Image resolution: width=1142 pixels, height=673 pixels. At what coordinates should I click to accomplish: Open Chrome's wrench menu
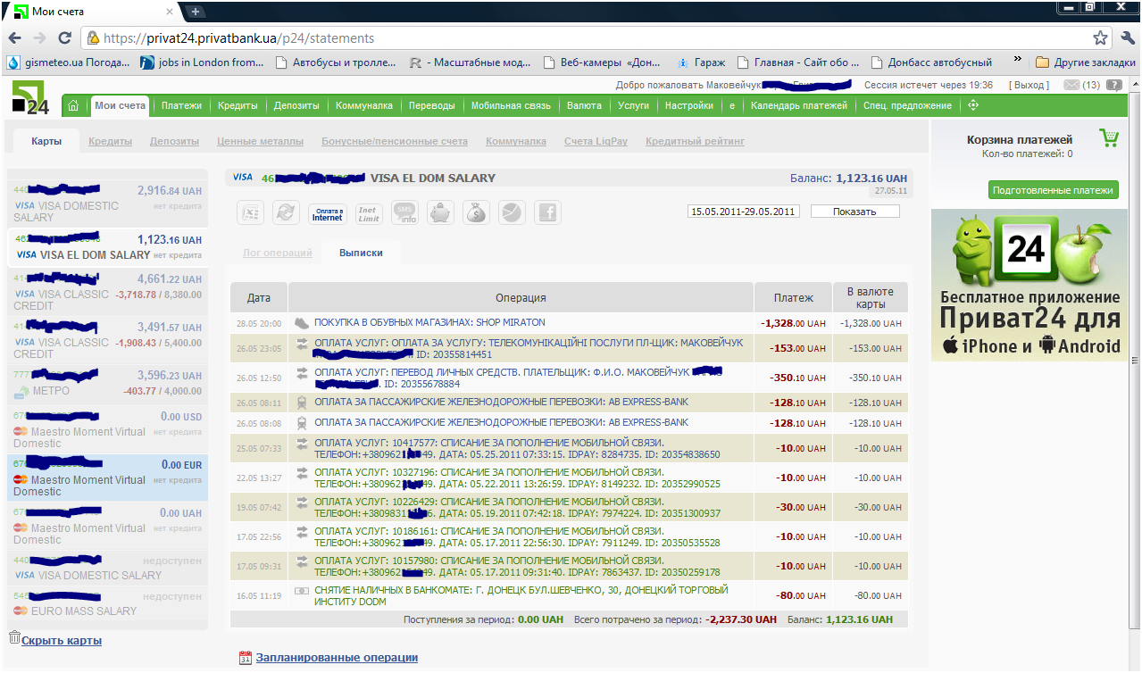coord(1127,38)
